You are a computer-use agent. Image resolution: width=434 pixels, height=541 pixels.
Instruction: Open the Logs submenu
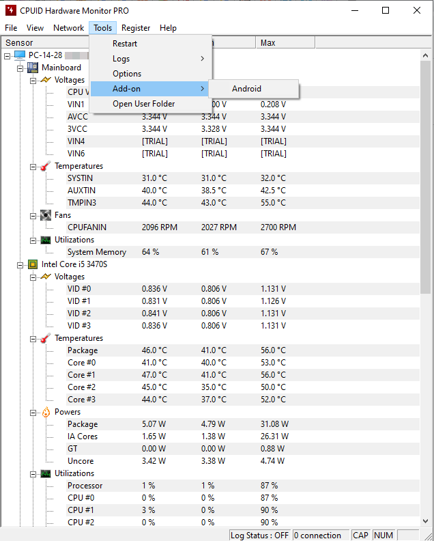(151, 59)
